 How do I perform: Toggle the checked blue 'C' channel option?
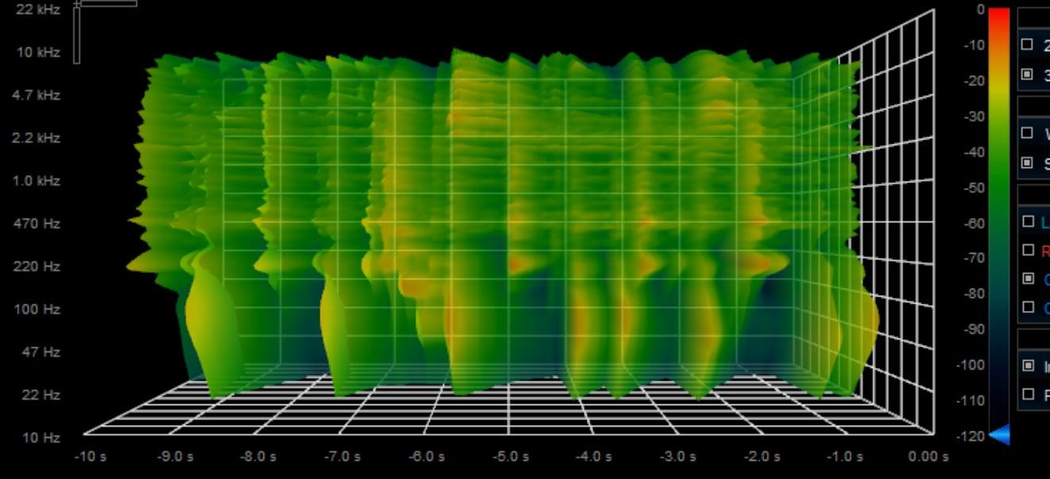point(1028,278)
